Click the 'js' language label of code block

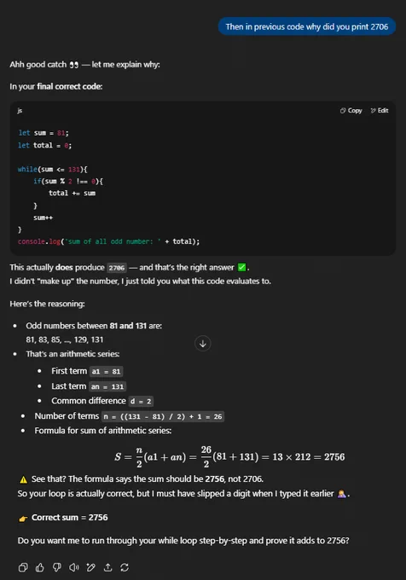[x=20, y=110]
